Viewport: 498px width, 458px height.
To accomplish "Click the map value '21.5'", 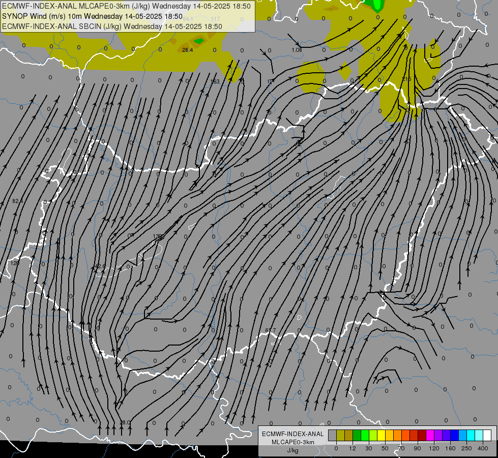I will coord(406,79).
